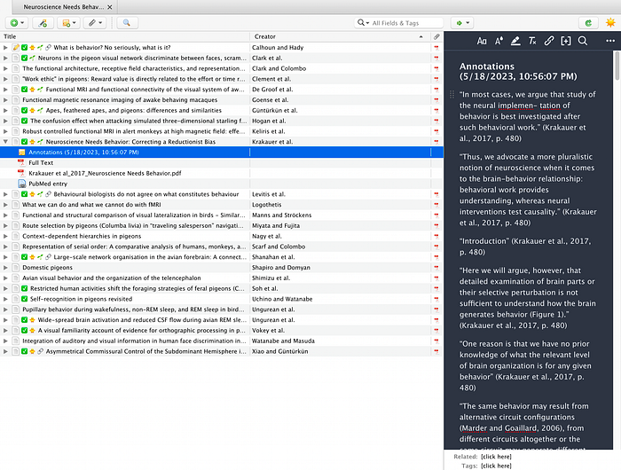Click Insert Link icon in note editor

coord(549,41)
